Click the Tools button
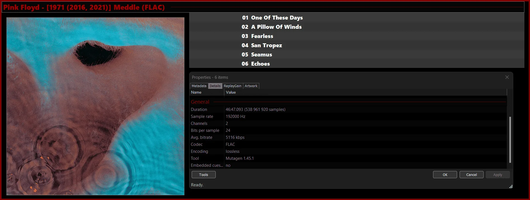 [203, 175]
